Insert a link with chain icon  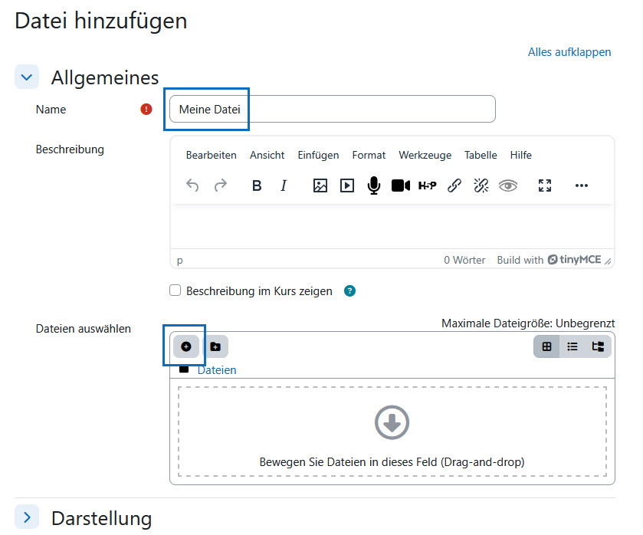click(x=454, y=185)
